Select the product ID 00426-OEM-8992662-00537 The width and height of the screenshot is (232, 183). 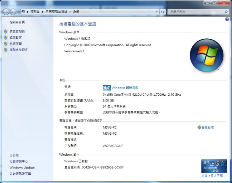(102, 167)
